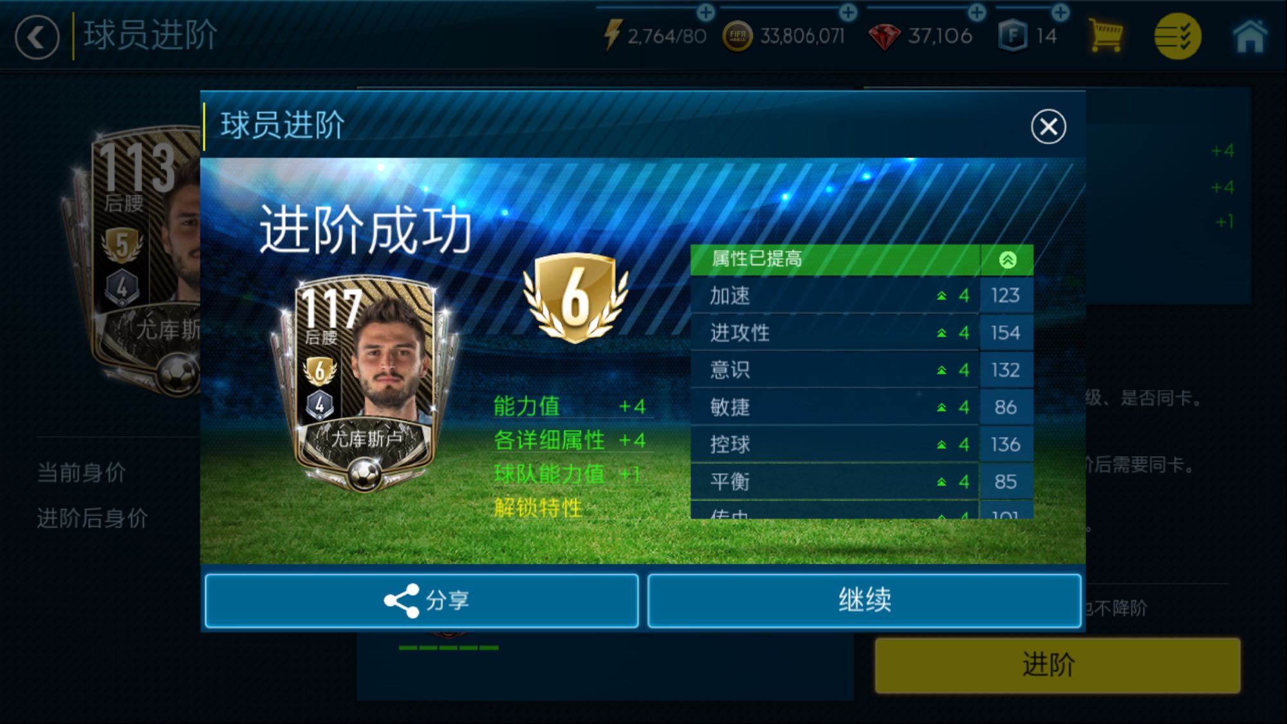Add FIFA points with plus icon

click(1060, 12)
